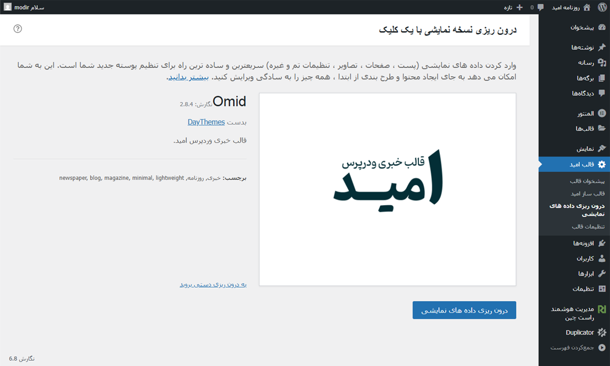
Task: Open تنظیمات قالب submenu item
Action: click(588, 226)
